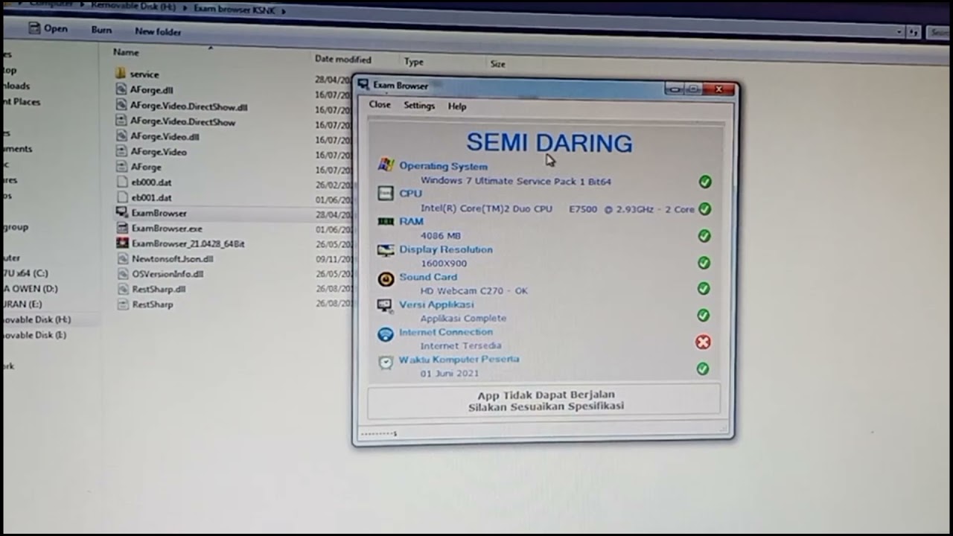Image resolution: width=953 pixels, height=536 pixels.
Task: Click the Exam Browser title bar icon
Action: [x=363, y=85]
